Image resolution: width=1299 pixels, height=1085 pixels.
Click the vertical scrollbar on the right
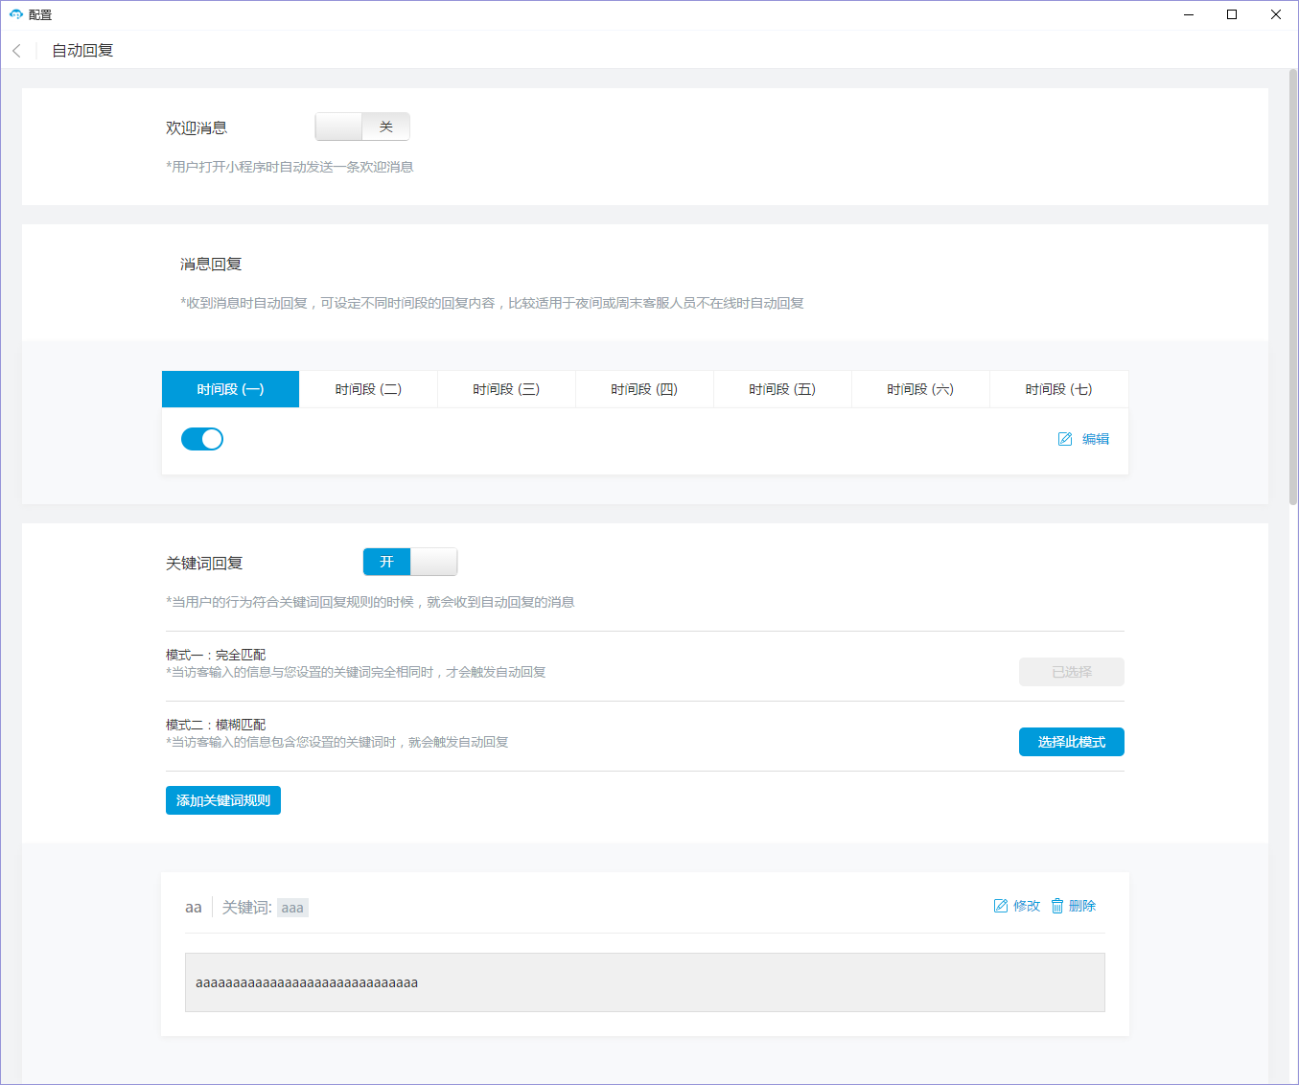click(1292, 288)
